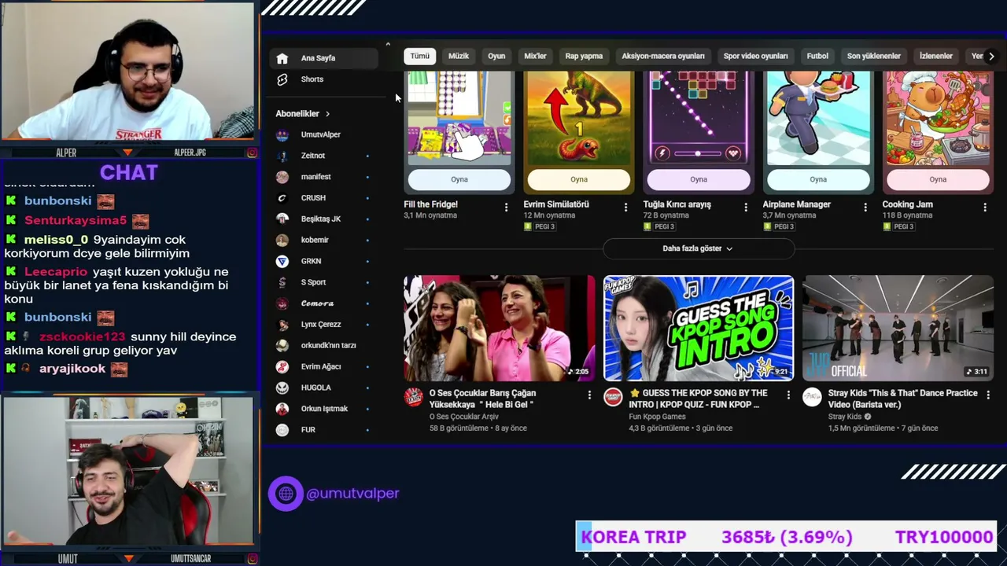The width and height of the screenshot is (1007, 566).
Task: Select the Müzik filter chip
Action: (x=459, y=56)
